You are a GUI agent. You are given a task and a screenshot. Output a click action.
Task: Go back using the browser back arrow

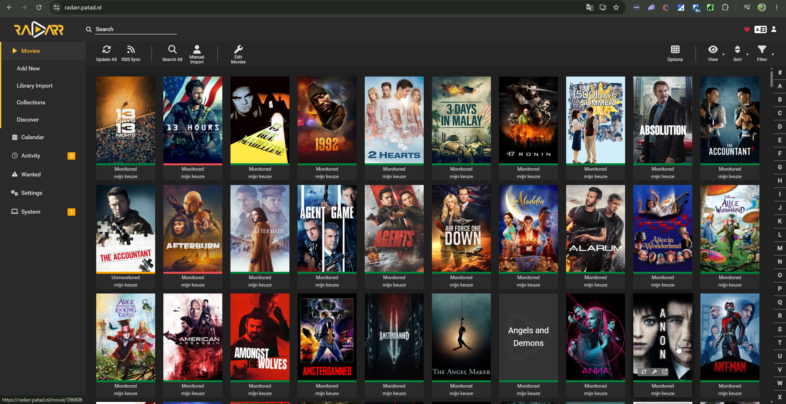click(x=9, y=7)
